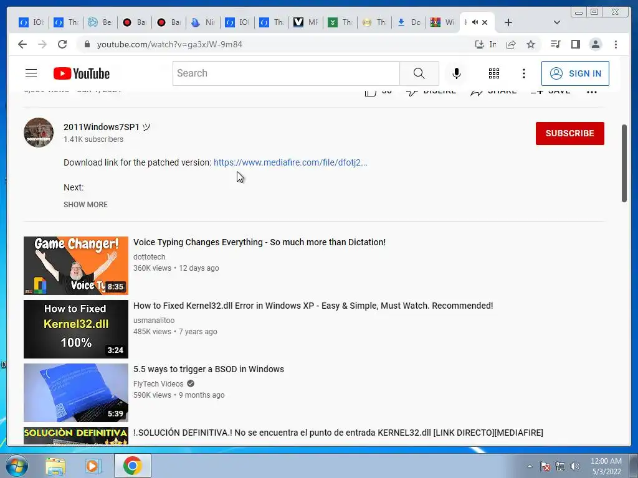Screen dimensions: 638x478
Task: Switch to the 'Be' tab
Action: (x=100, y=22)
